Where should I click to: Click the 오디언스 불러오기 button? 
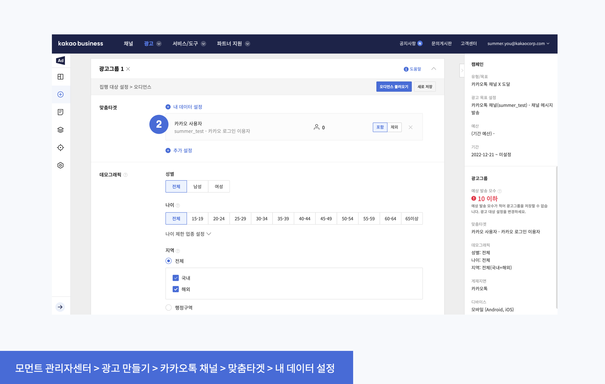394,87
